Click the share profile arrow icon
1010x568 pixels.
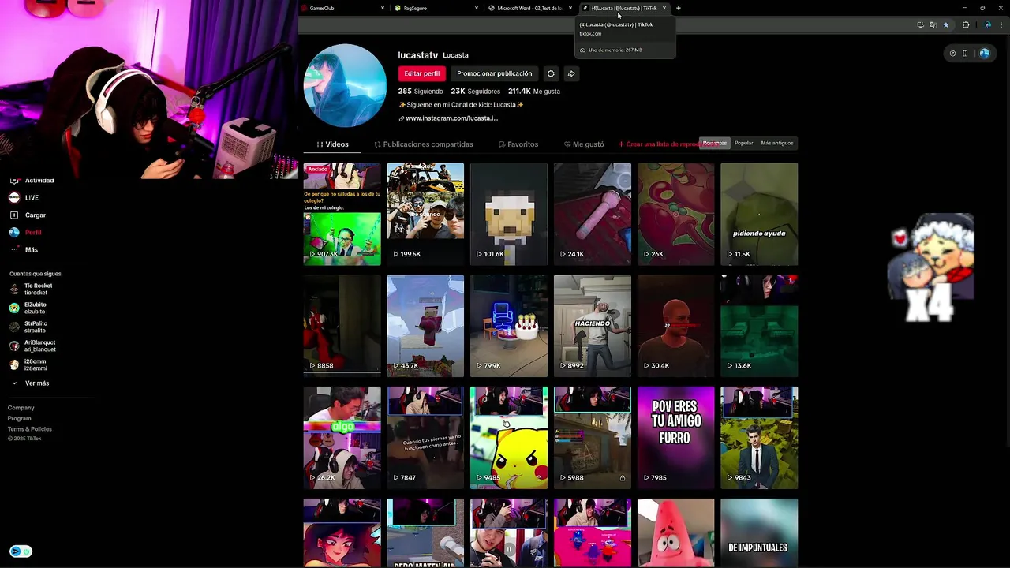click(571, 73)
